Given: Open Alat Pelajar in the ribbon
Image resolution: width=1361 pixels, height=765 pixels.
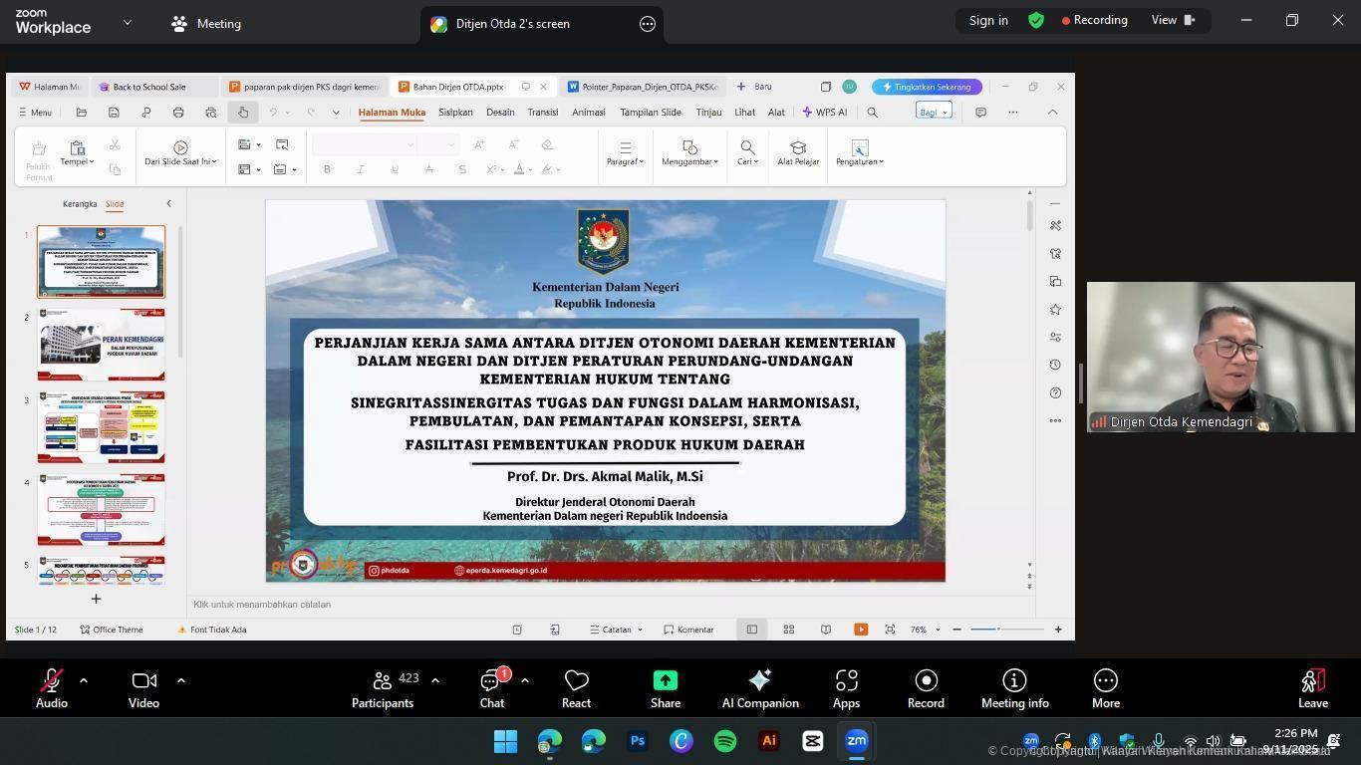Looking at the screenshot, I should point(798,151).
